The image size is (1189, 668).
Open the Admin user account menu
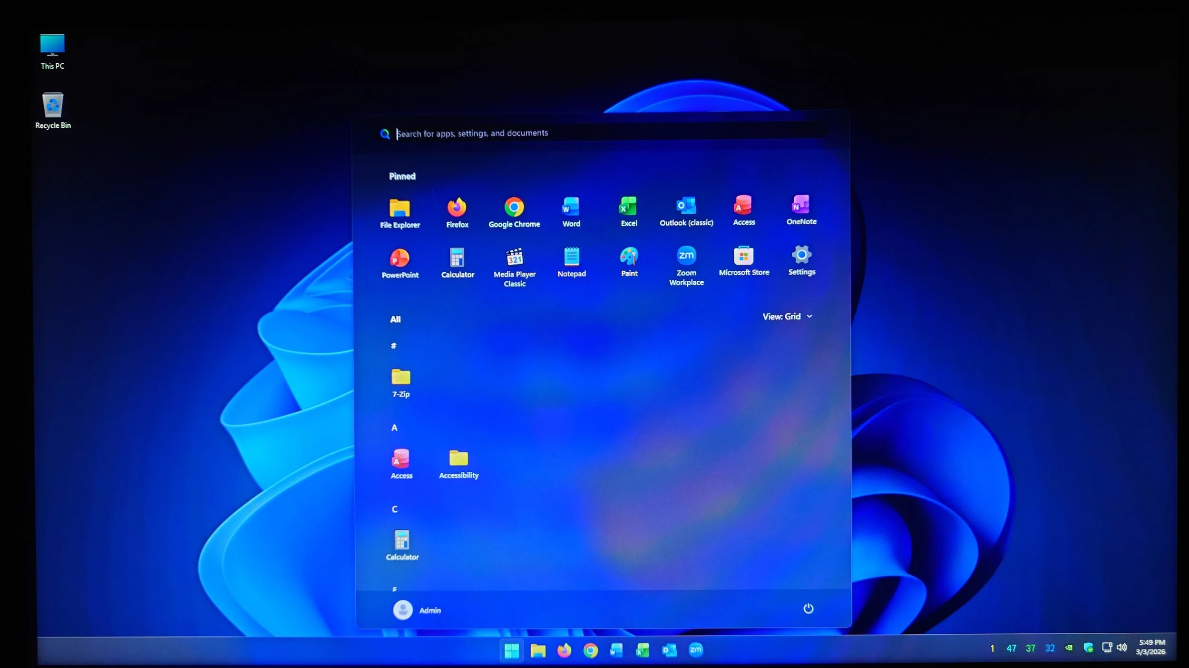[x=417, y=610]
